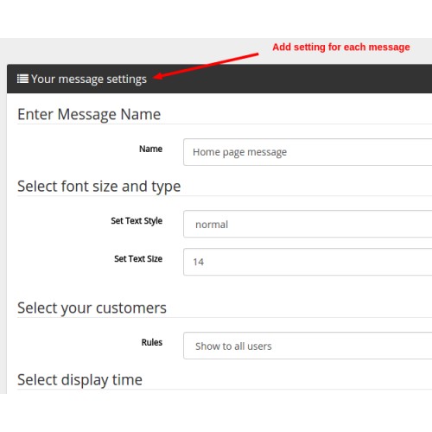Screen dimensions: 432x432
Task: Click the Set Text Size label
Action: tap(138, 259)
